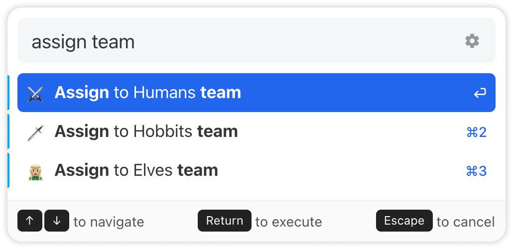Pick "Assign to Elves team" command
Screen dimensions: 513x249
136,170
